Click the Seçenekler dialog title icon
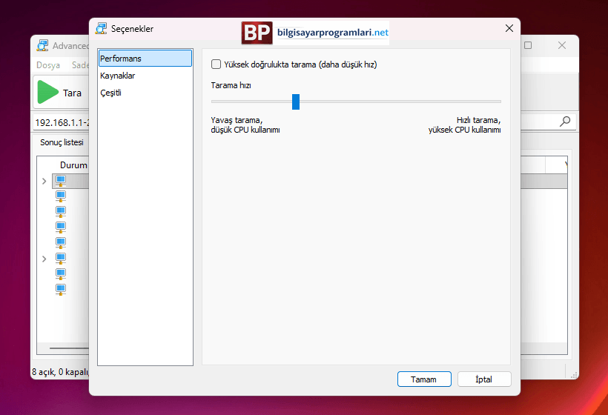The width and height of the screenshot is (608, 415). click(x=101, y=29)
